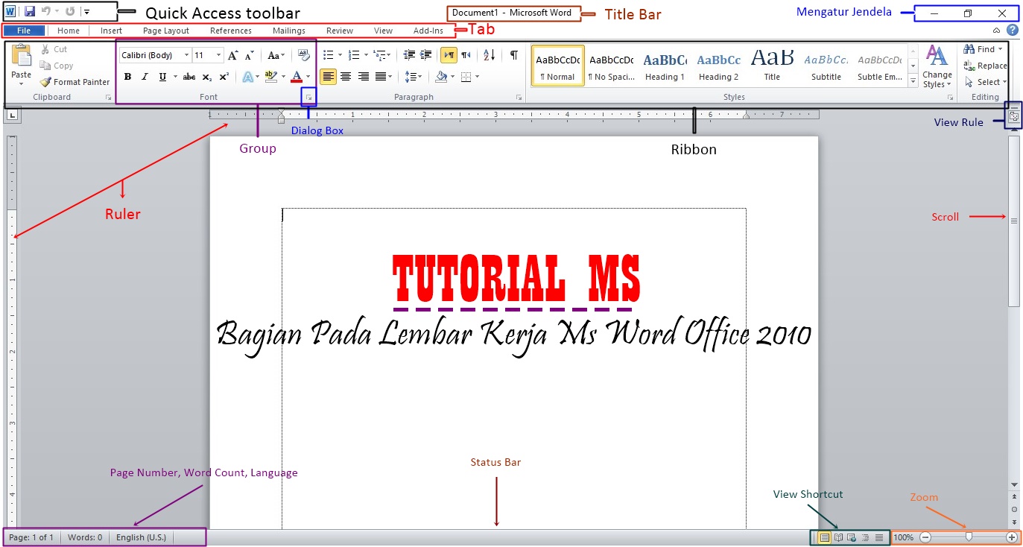Screen dimensions: 1023x547
Task: Open the Font dialog box launcher
Action: [x=309, y=97]
